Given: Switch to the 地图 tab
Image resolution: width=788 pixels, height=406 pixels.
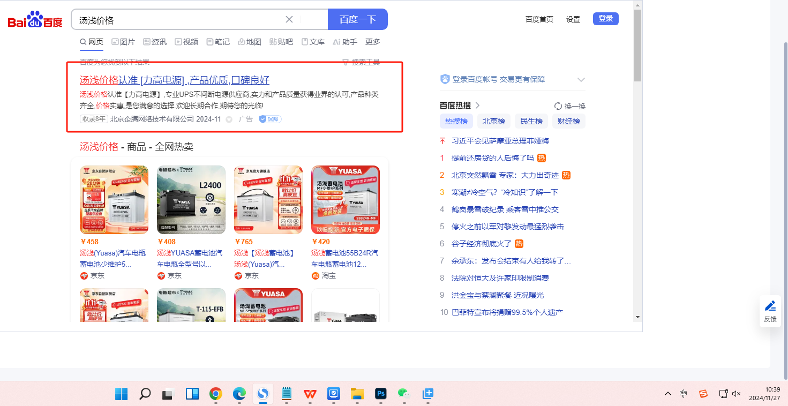Looking at the screenshot, I should (250, 42).
